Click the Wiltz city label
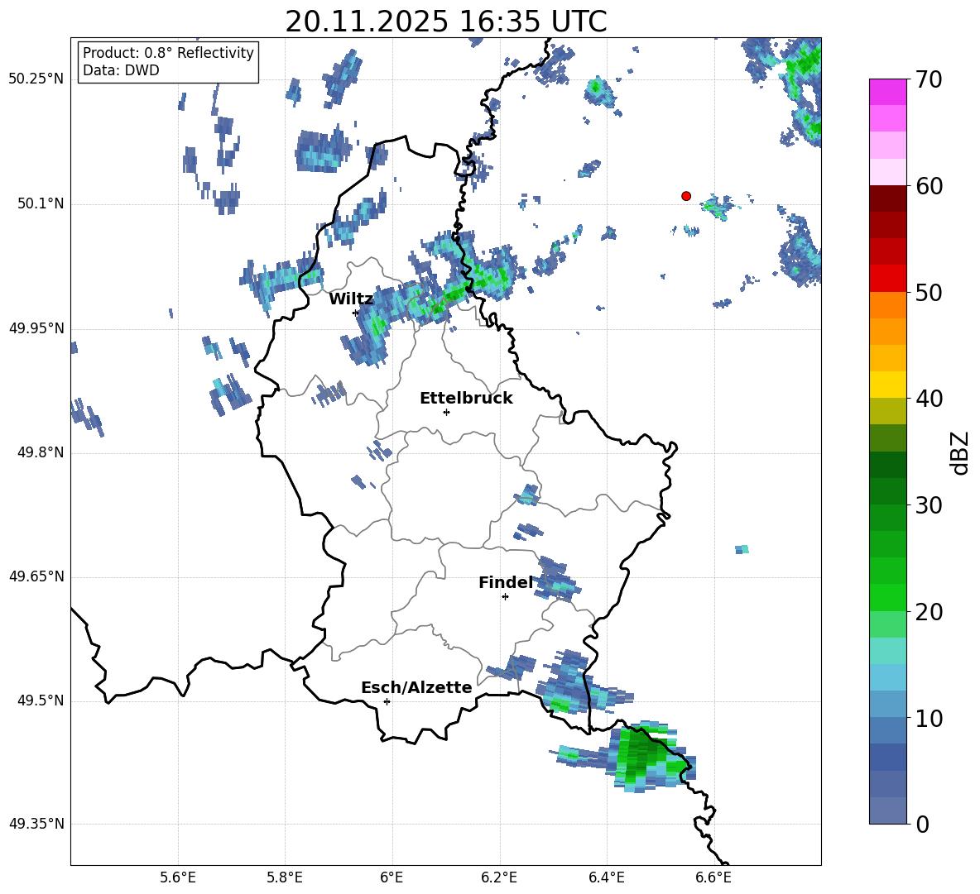980x894 pixels. pos(351,299)
